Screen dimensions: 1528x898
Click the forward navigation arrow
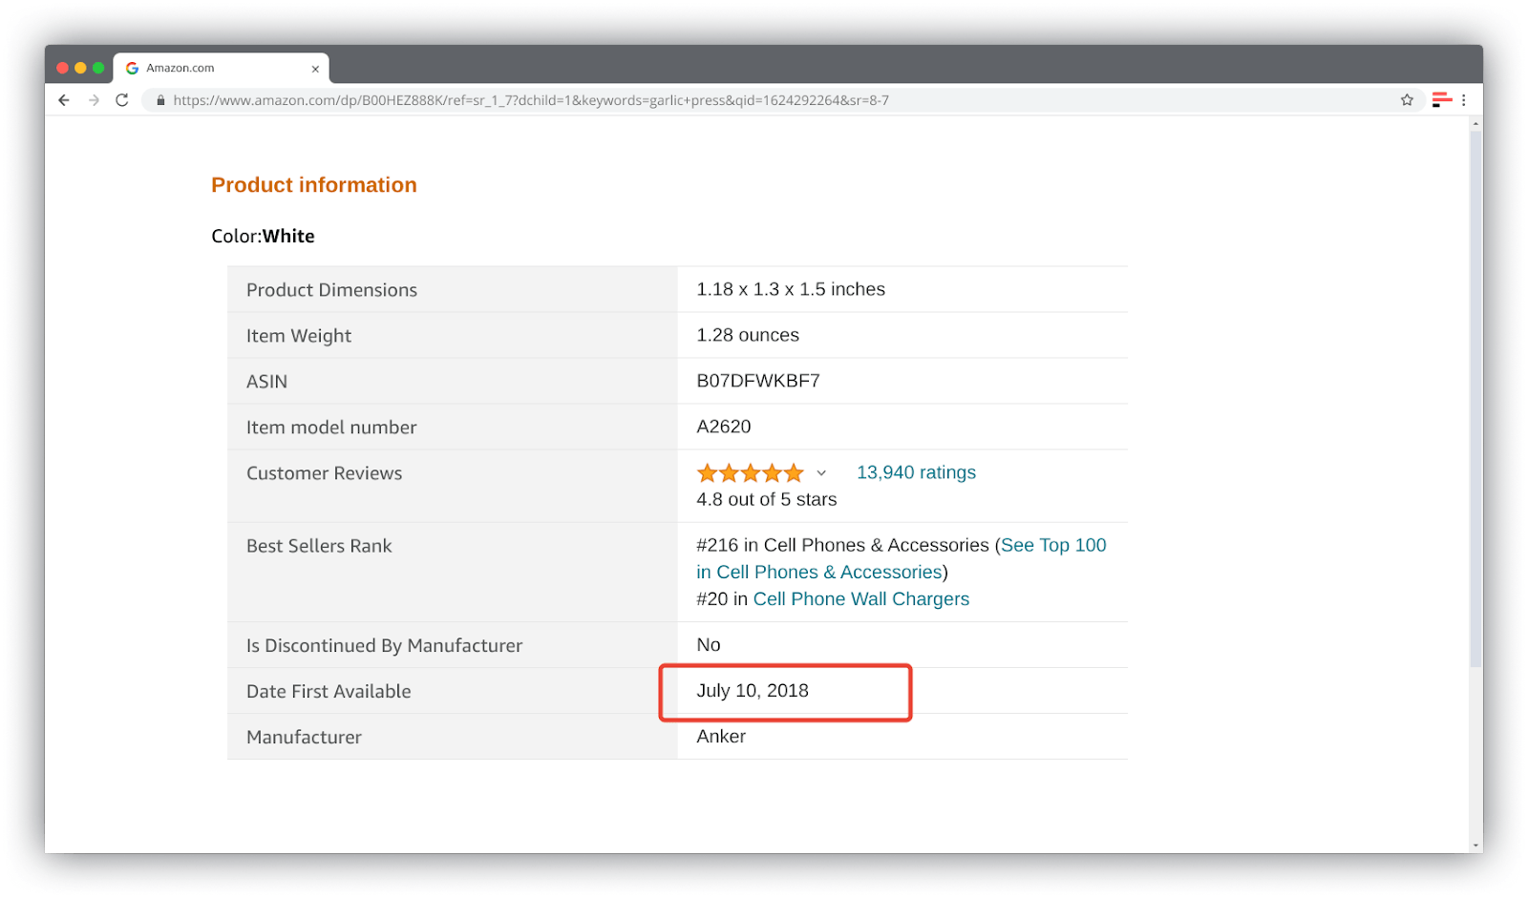(x=93, y=99)
